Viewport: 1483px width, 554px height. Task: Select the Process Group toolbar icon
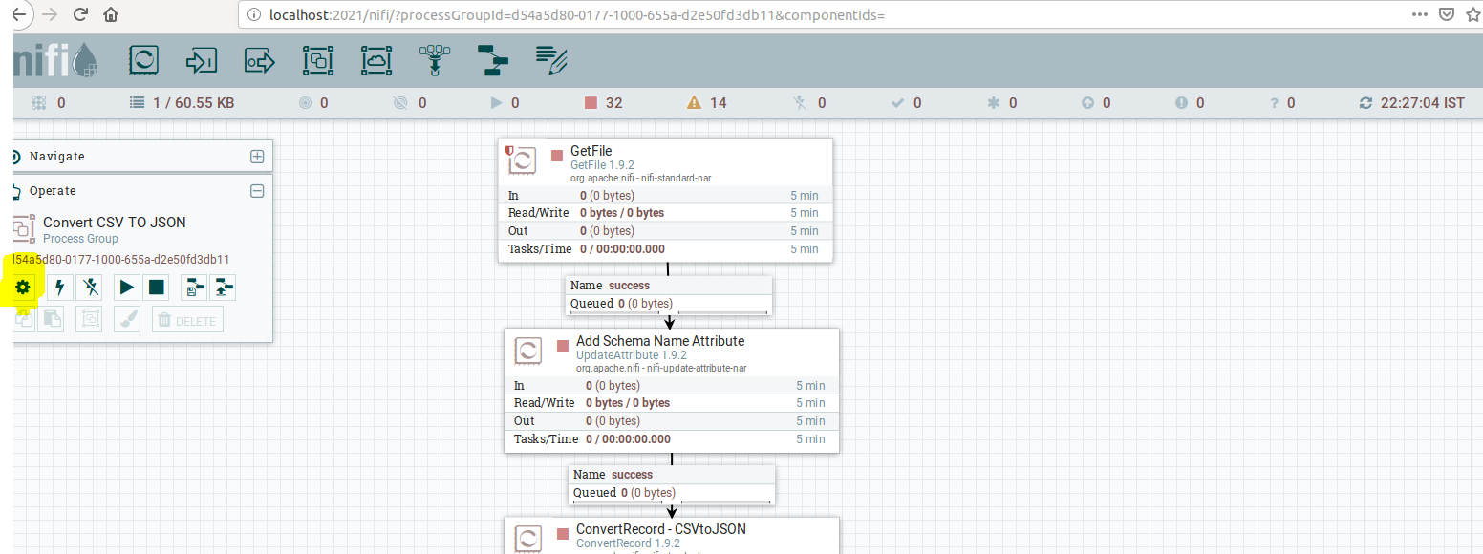pos(317,61)
